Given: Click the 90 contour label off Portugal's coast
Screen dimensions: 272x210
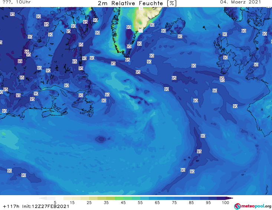Looking at the screenshot, I should 235,106.
